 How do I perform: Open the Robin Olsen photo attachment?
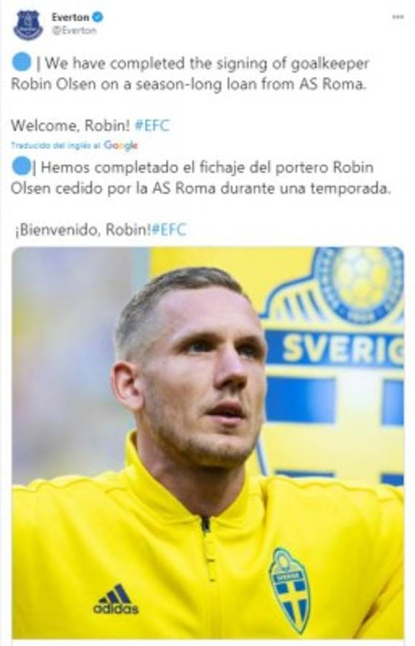pos(207,444)
